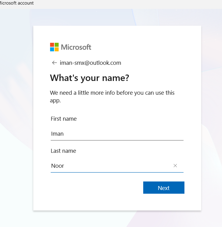Click the Next button
Image resolution: width=222 pixels, height=227 pixels.
coord(164,188)
